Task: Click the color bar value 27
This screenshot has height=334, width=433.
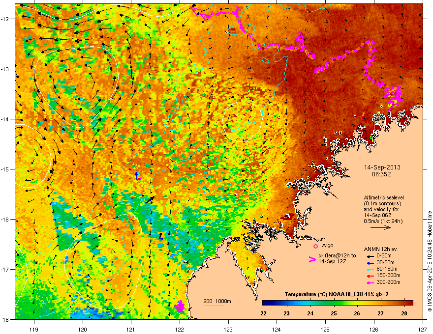Action: (x=380, y=313)
